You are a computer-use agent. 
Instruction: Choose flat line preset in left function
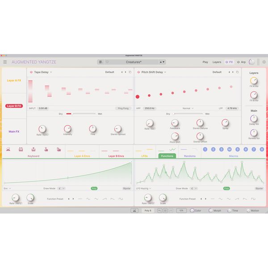(x=80, y=199)
